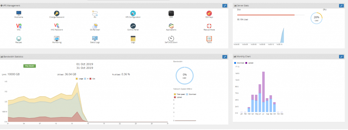
Task: Toggle the Out legend swatch
Action: click(x=90, y=79)
